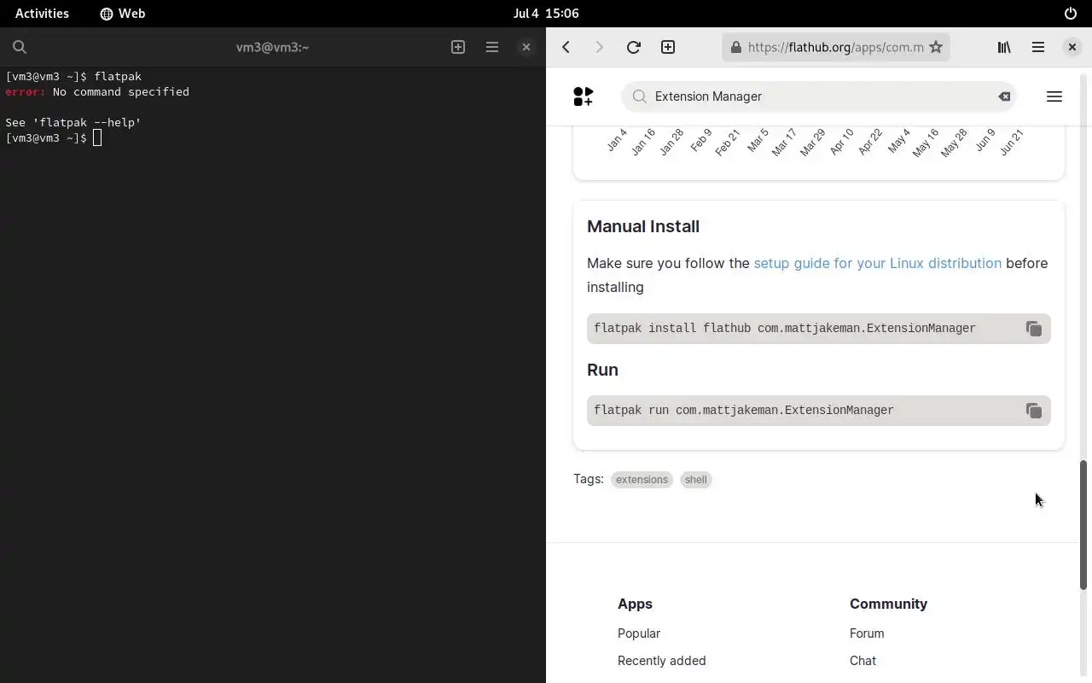Screen dimensions: 1092x683
Task: Open terminal search icon
Action: [x=20, y=47]
